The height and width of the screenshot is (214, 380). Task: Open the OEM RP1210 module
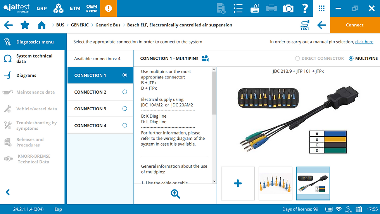click(92, 8)
